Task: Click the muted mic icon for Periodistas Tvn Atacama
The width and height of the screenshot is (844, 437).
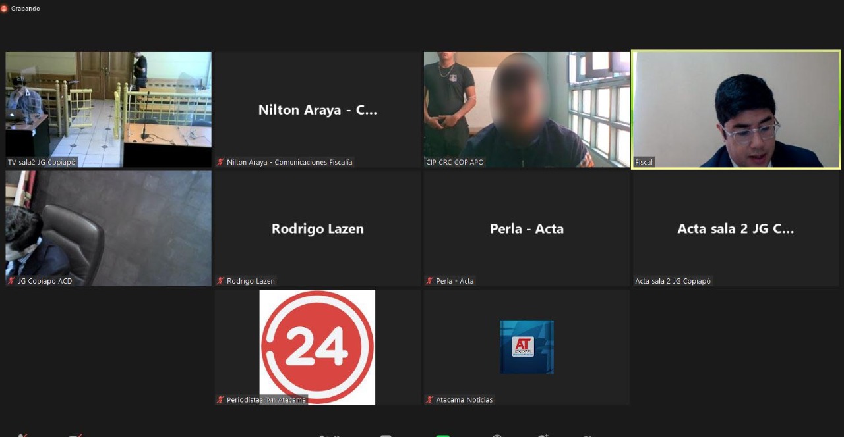Action: coord(221,400)
